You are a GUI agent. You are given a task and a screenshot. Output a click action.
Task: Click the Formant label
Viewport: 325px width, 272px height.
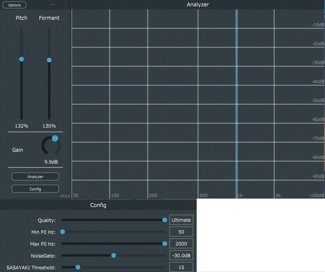coord(49,18)
